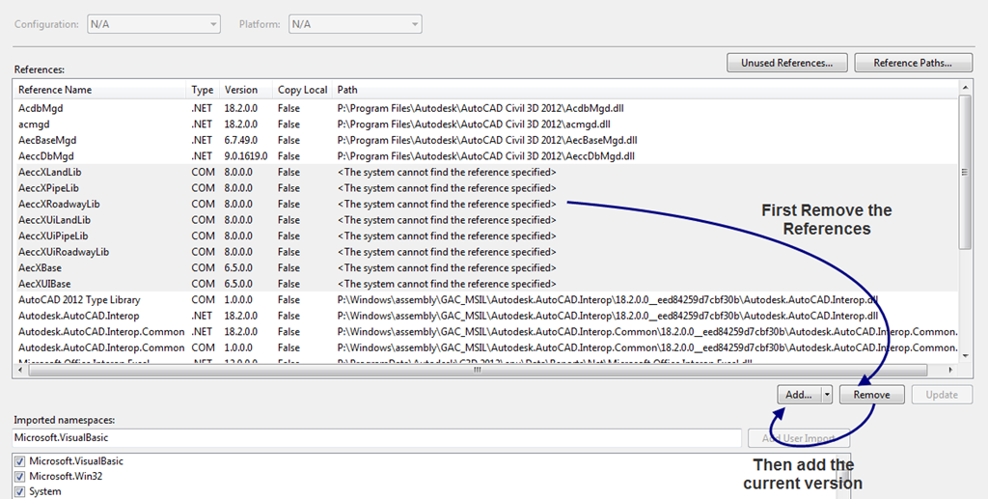Expand the Add button dropdown arrow
988x499 pixels.
click(827, 395)
